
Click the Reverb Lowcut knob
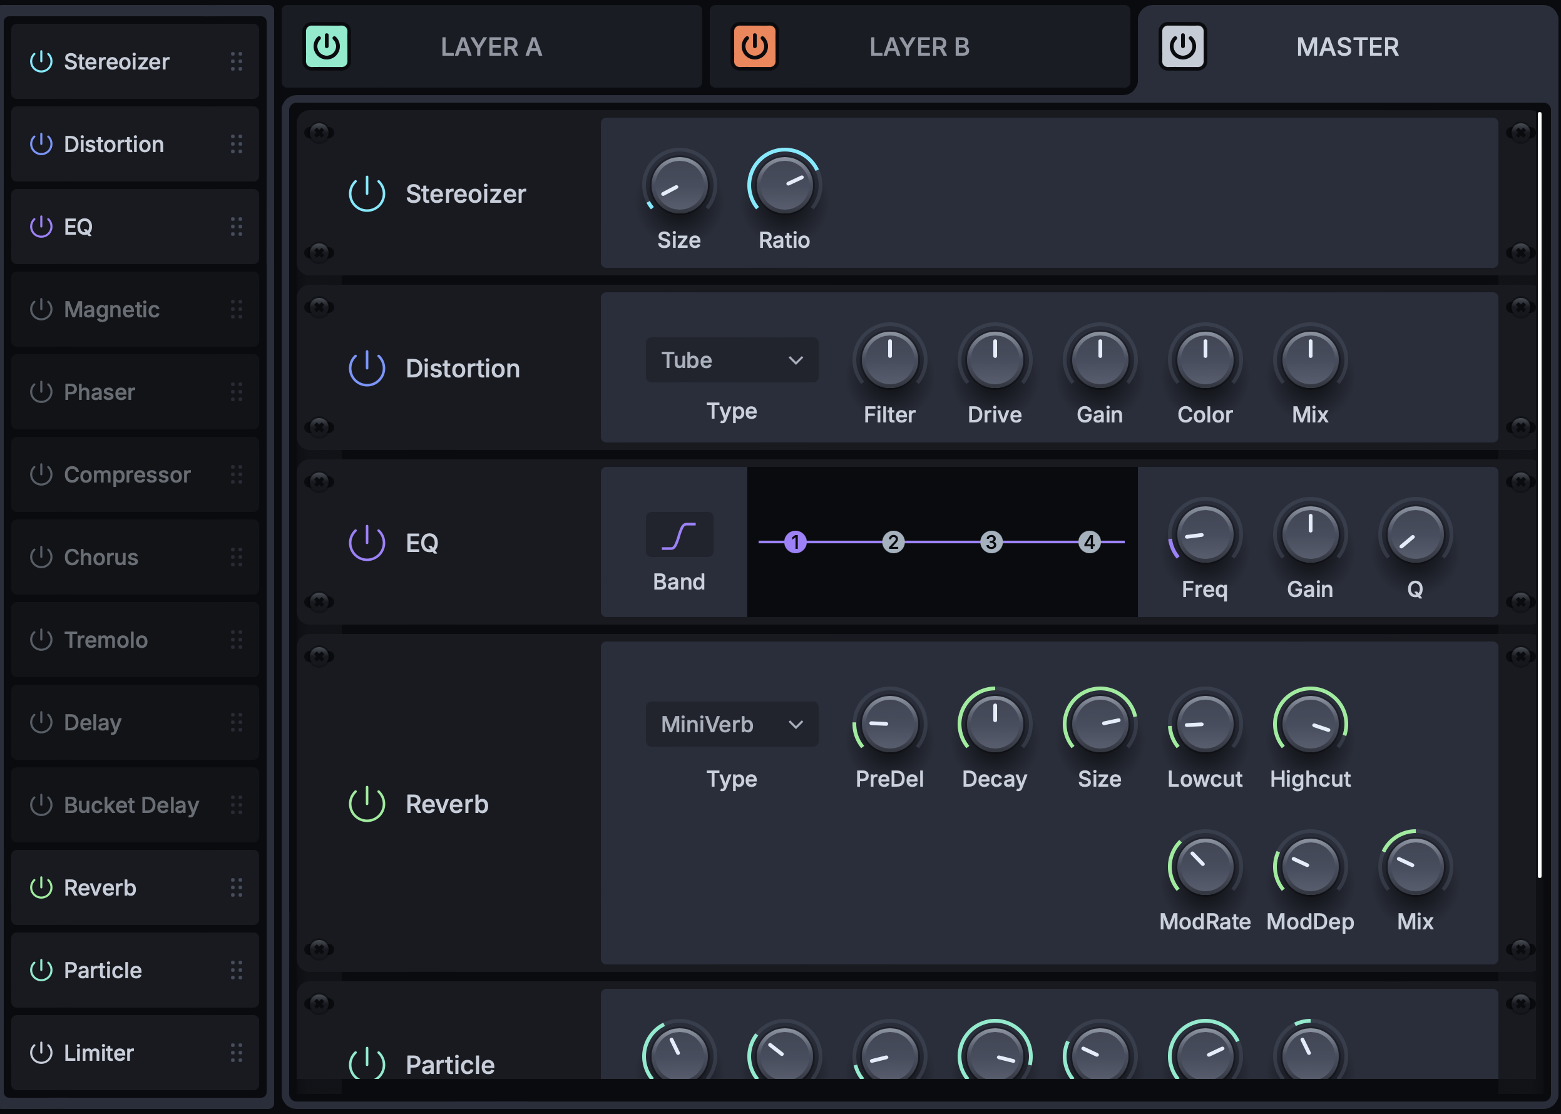[1205, 723]
